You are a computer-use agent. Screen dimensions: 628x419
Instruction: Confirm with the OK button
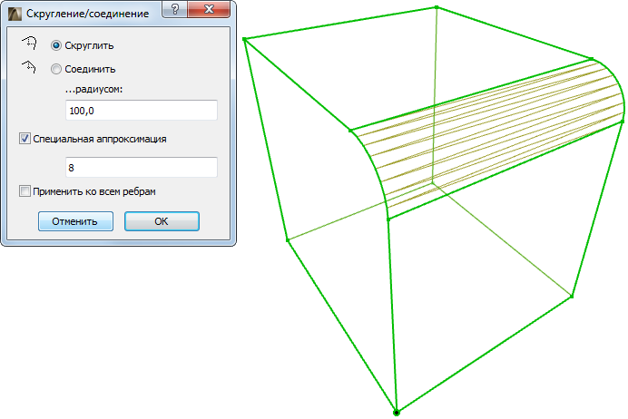(x=162, y=221)
